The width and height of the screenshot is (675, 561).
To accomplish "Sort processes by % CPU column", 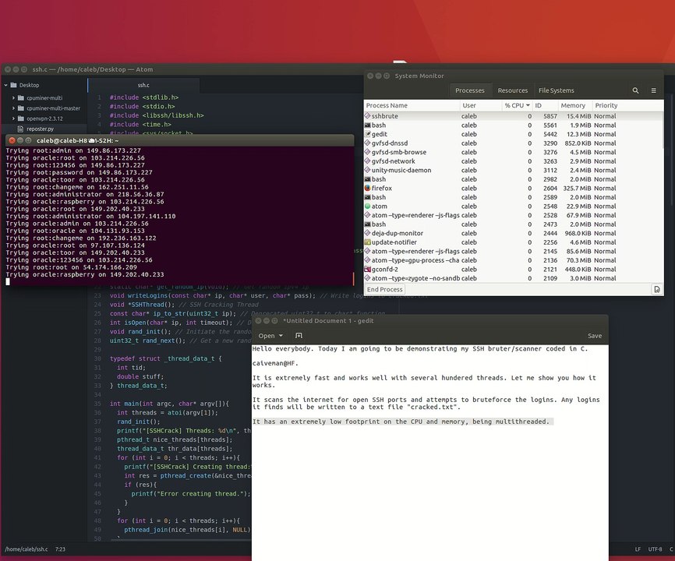I will (517, 105).
